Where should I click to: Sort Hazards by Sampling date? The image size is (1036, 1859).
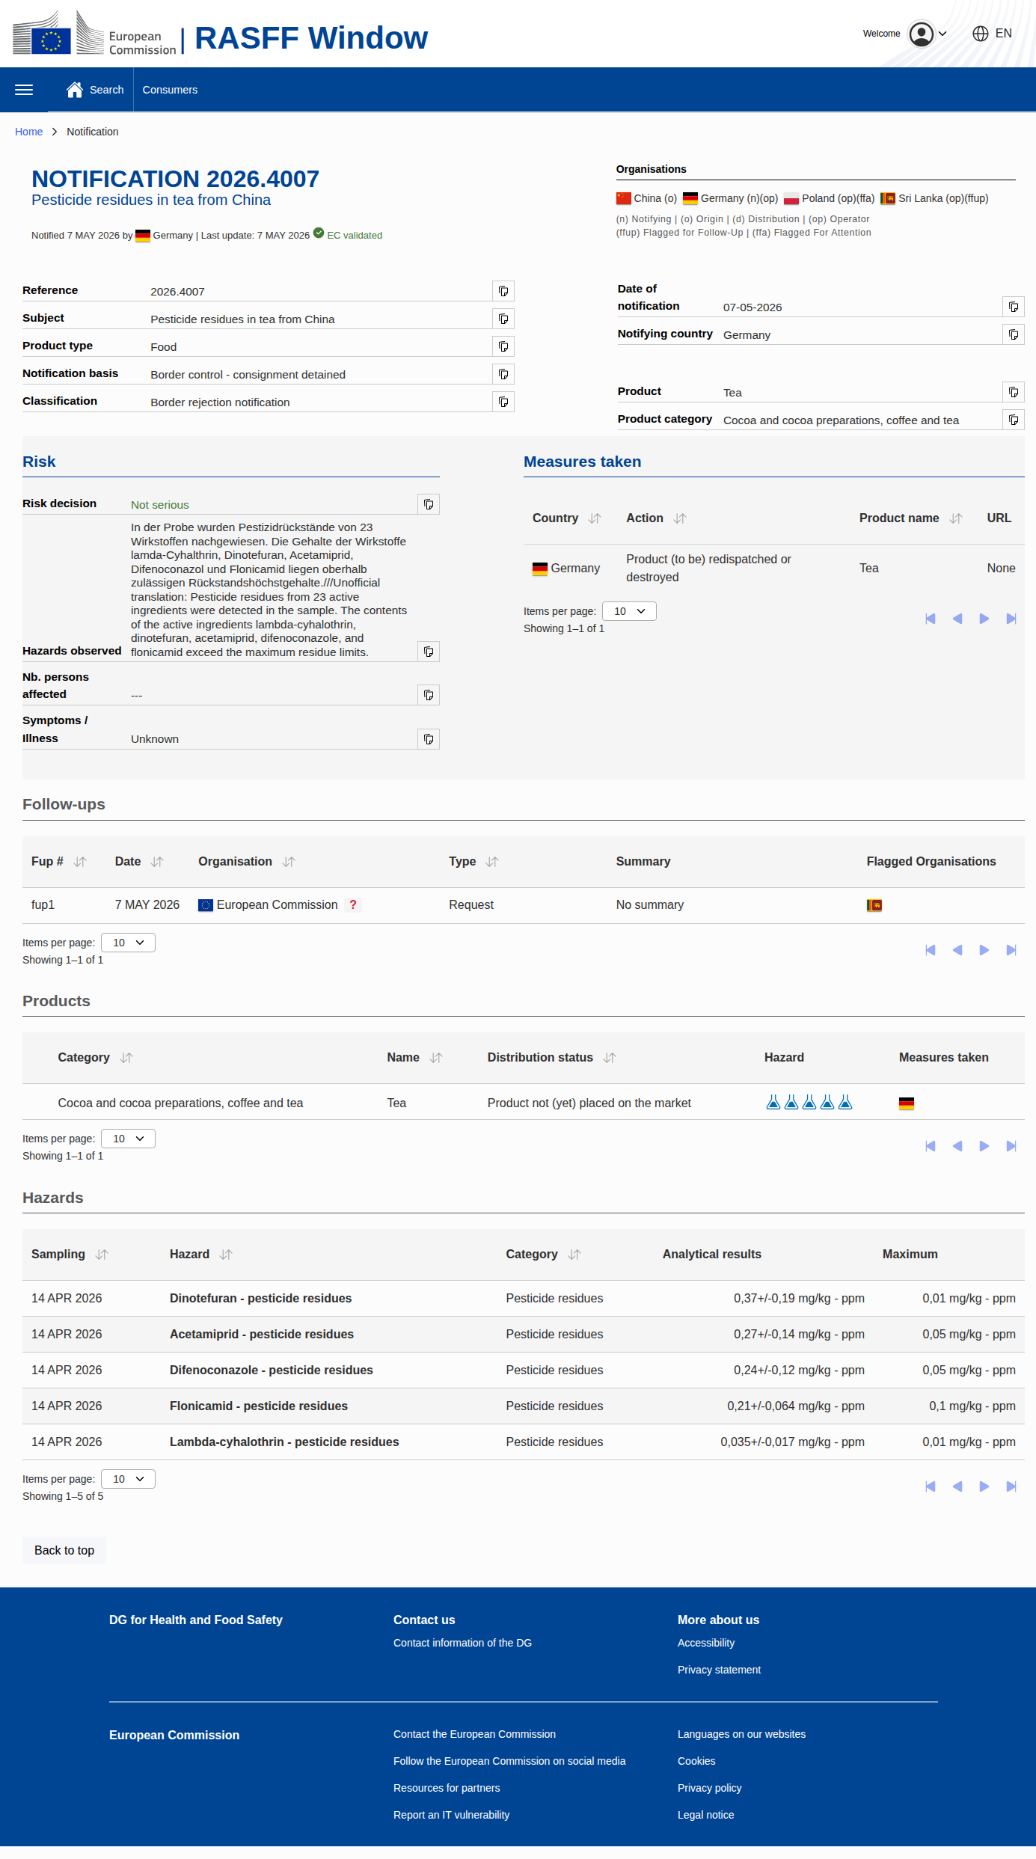click(102, 1255)
